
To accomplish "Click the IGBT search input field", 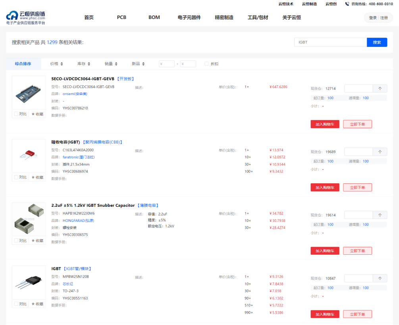I will (x=330, y=42).
